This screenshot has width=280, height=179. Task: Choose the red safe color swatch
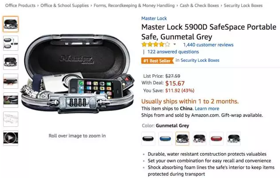point(217,138)
